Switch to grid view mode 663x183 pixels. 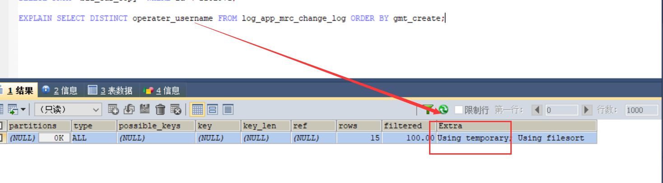tap(197, 109)
